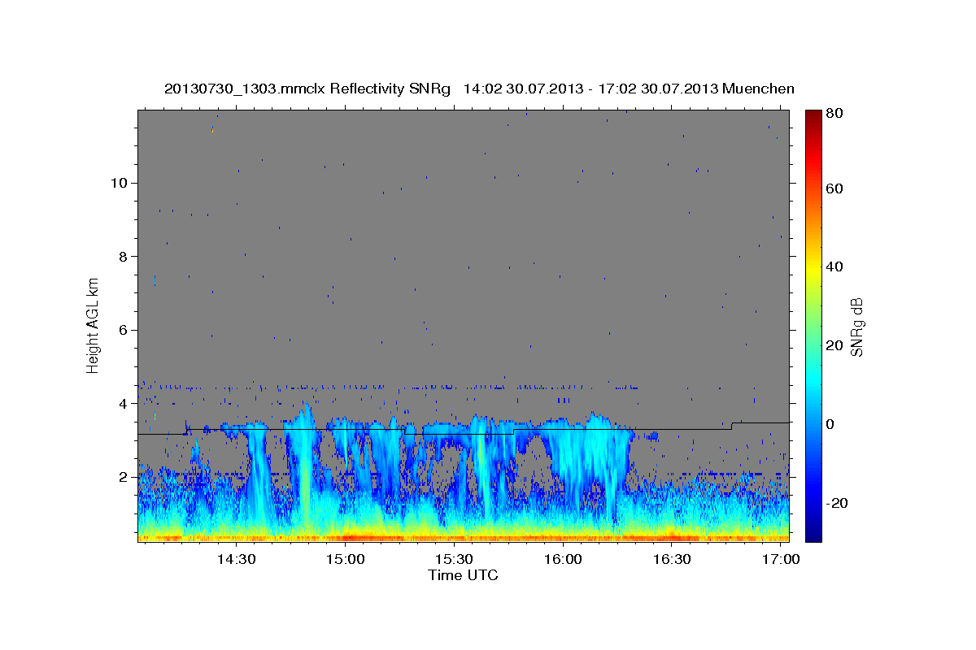
Task: Click the height tick label 8
Action: tap(124, 257)
